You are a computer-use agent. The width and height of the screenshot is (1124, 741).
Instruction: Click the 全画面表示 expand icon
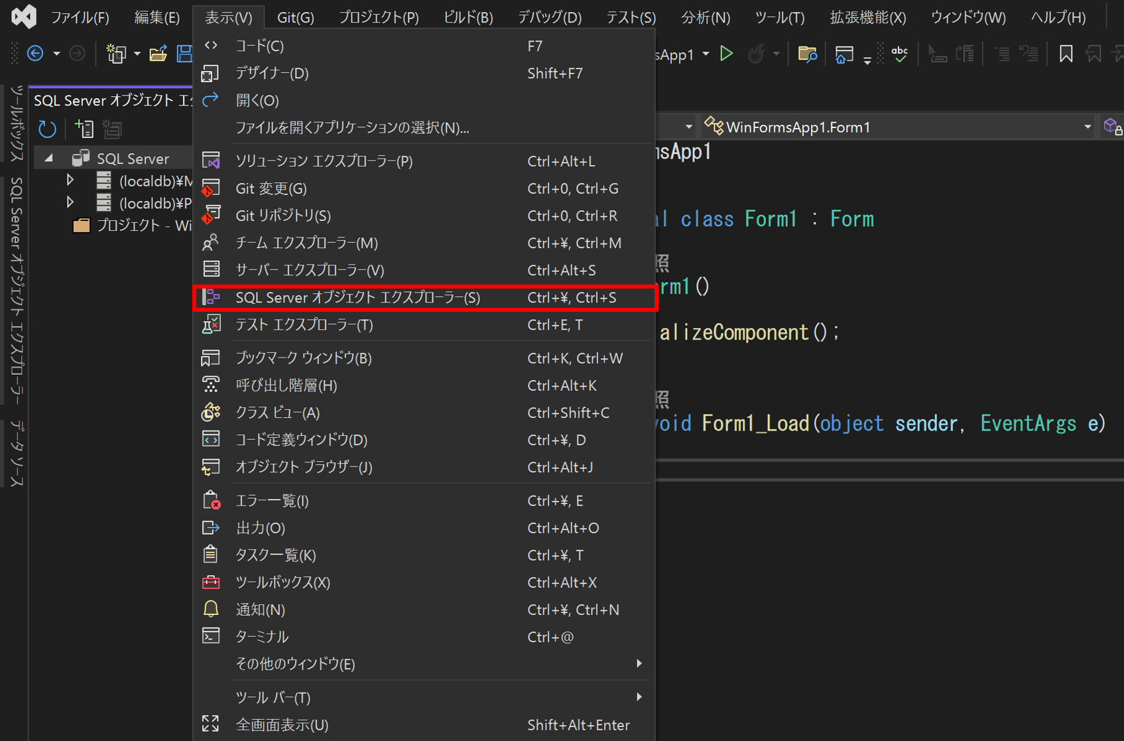(211, 724)
